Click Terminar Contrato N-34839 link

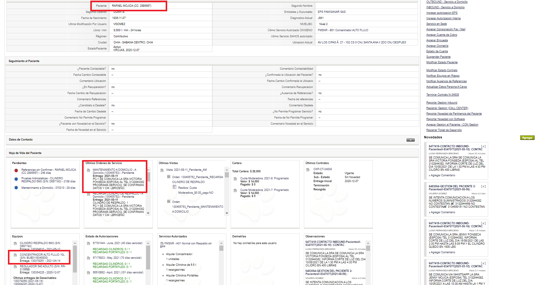(x=442, y=95)
